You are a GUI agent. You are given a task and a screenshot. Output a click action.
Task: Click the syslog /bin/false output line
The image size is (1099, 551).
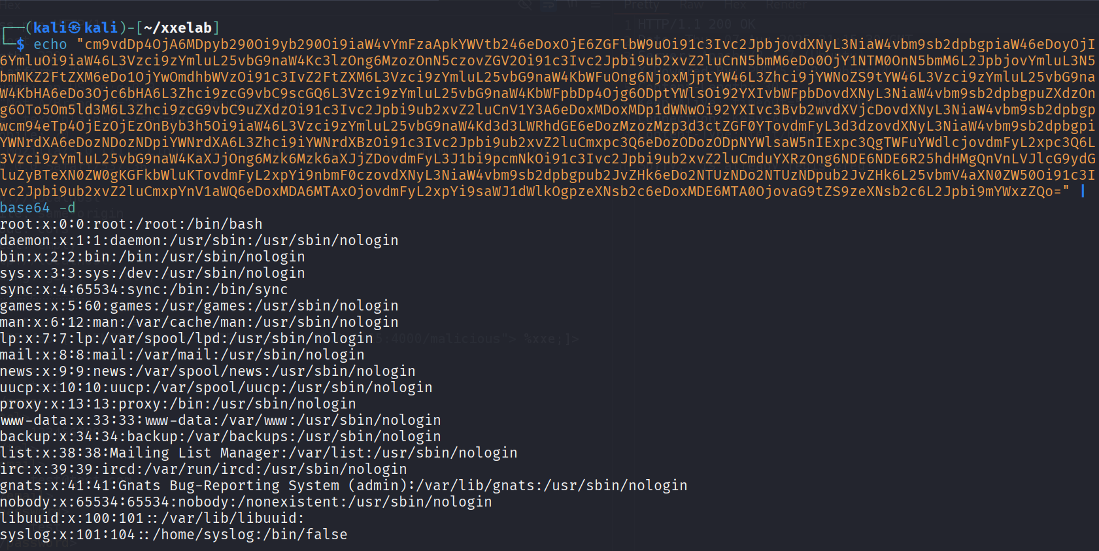click(174, 535)
